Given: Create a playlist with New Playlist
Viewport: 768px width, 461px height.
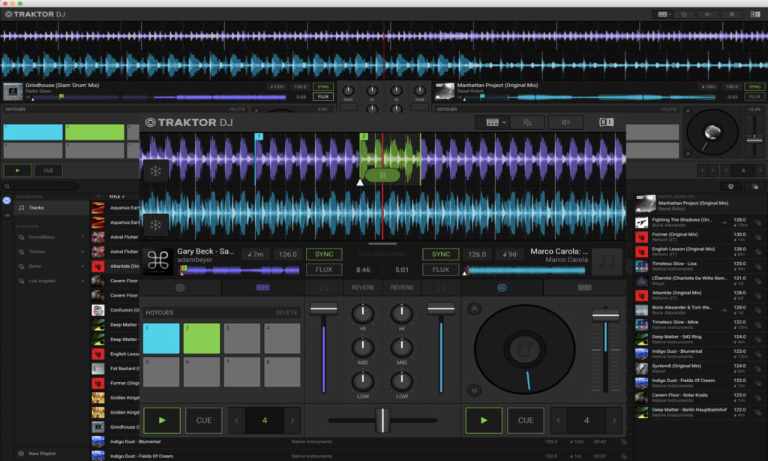Looking at the screenshot, I should (42, 453).
